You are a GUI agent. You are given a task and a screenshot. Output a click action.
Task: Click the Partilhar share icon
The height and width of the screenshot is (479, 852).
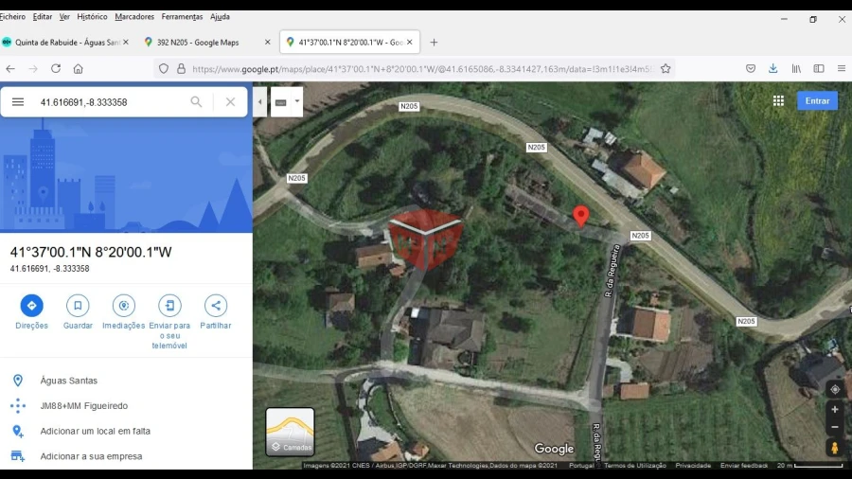[216, 306]
